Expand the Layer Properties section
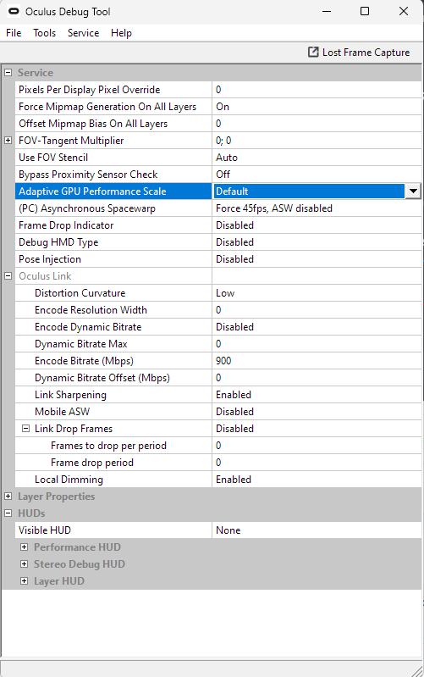Viewport: 424px width, 677px height. pyautogui.click(x=8, y=496)
